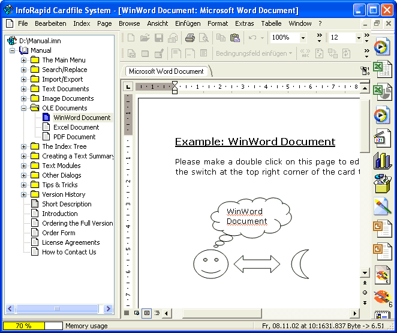397x333 pixels.
Task: Click the Example: WinWord Document heading
Action: 255,142
